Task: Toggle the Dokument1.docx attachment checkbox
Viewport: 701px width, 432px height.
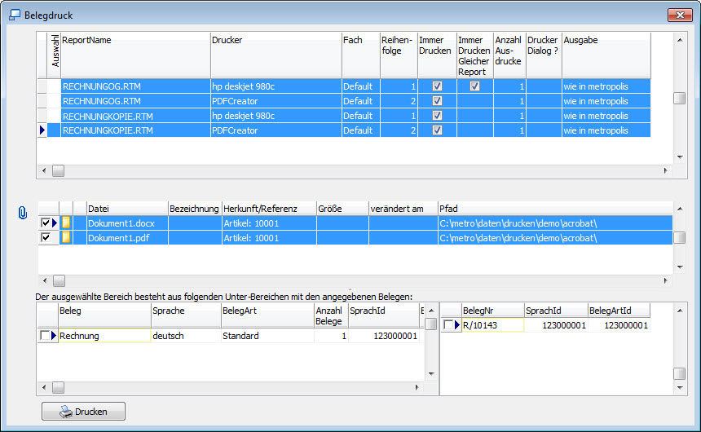Action: tap(46, 223)
